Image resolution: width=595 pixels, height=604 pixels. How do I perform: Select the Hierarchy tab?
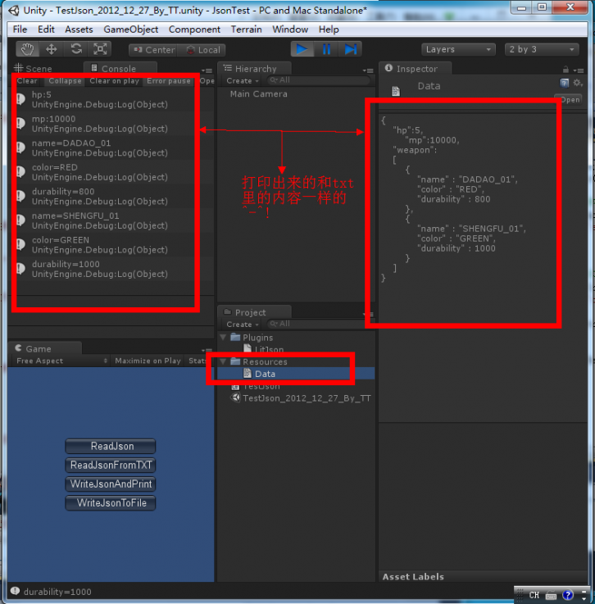click(x=254, y=68)
